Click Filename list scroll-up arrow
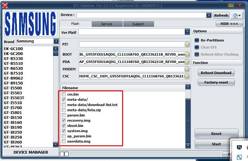The height and width of the screenshot is (161, 248). 188,87
